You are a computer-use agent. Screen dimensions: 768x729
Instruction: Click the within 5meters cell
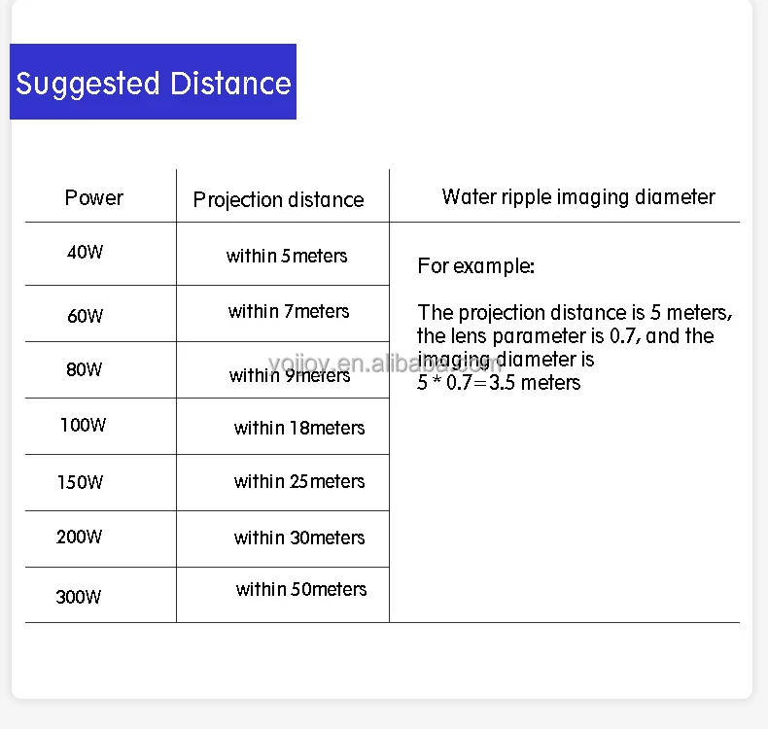click(x=287, y=256)
